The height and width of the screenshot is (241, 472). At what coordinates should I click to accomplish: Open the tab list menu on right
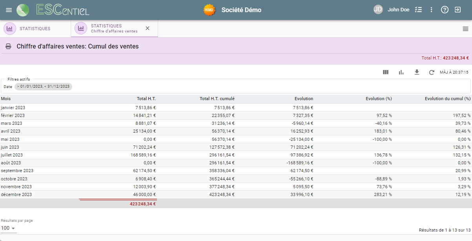pos(465,29)
